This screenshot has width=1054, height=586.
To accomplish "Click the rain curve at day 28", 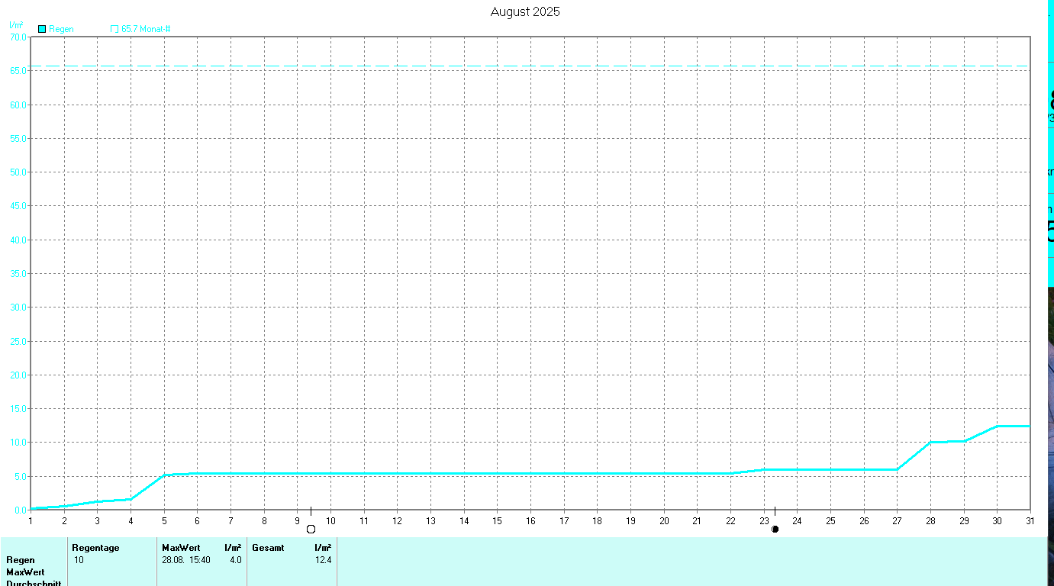I will pyautogui.click(x=930, y=442).
